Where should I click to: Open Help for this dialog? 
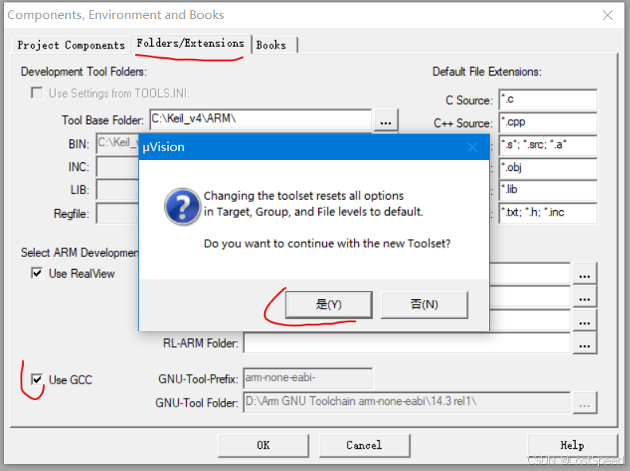pos(572,446)
